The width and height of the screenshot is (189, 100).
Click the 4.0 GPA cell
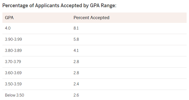pyautogui.click(x=8, y=28)
